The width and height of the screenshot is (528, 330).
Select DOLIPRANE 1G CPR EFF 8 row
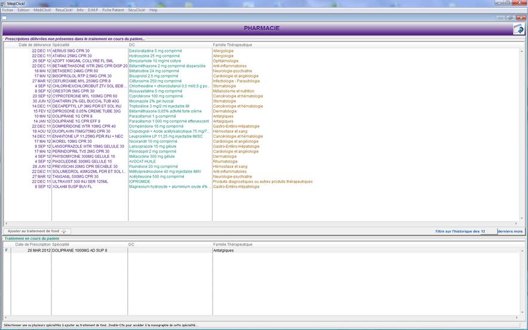pos(261,121)
